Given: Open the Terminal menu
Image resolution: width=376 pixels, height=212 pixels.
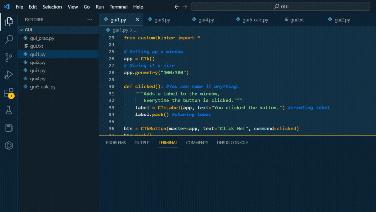Looking at the screenshot, I should point(118,6).
